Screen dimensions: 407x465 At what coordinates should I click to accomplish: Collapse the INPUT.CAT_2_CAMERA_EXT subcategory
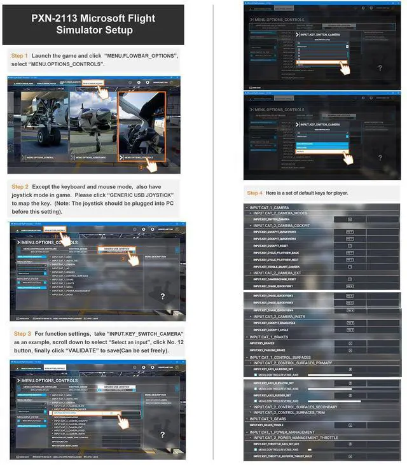(x=251, y=273)
